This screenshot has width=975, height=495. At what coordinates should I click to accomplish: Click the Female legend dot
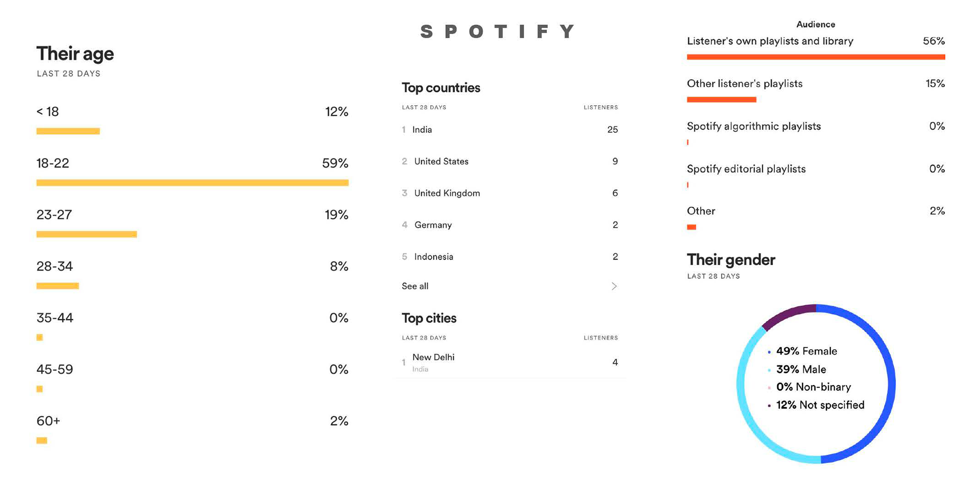[769, 352]
